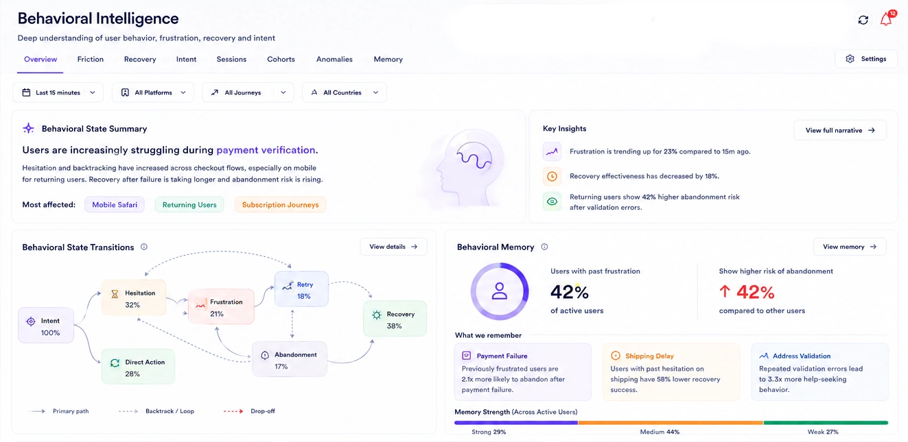Go to the Sessions tab
Viewport: 908px width, 442px height.
pyautogui.click(x=231, y=60)
